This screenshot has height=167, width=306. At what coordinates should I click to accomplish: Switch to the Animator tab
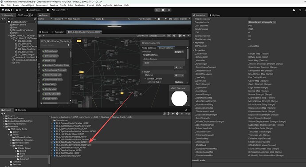click(58, 32)
